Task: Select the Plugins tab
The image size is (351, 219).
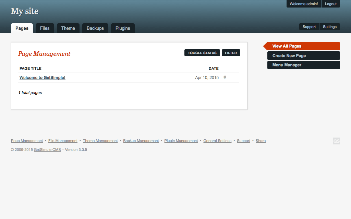Action: coord(123,28)
